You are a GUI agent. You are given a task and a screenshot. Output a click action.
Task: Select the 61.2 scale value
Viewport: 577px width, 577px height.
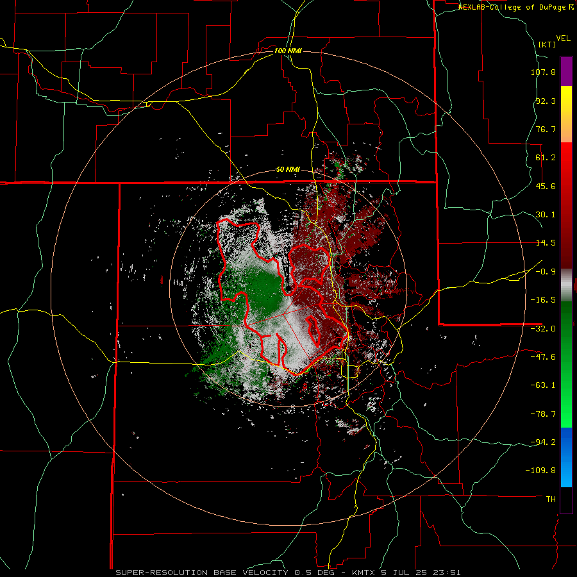[545, 158]
